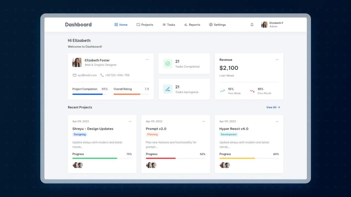351x197 pixels.
Task: Select the Designing status badge
Action: point(80,134)
